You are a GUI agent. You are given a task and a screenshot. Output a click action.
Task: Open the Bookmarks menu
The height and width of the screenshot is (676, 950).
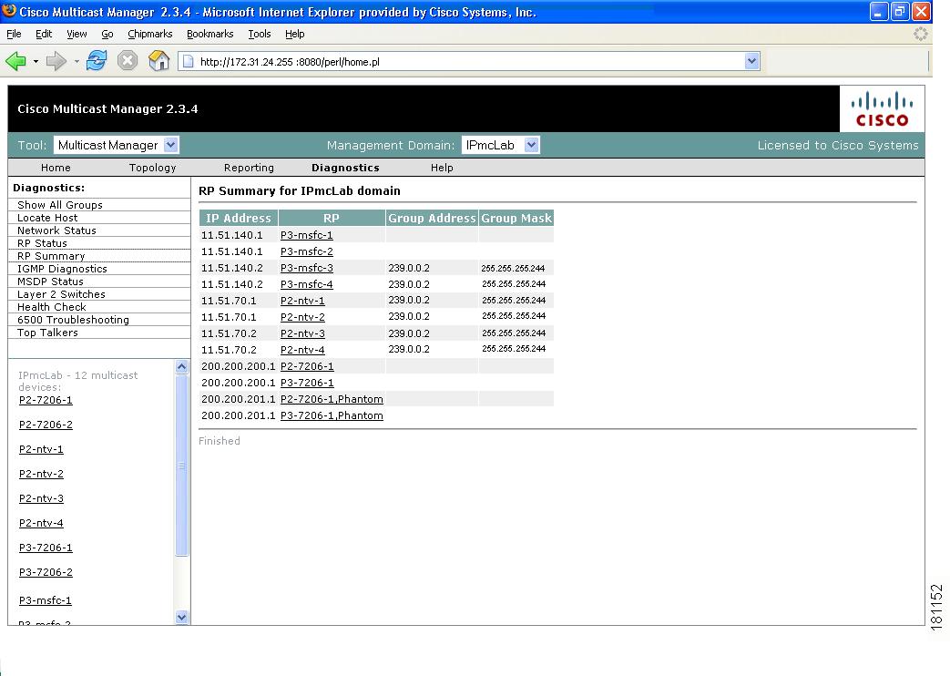click(x=209, y=34)
